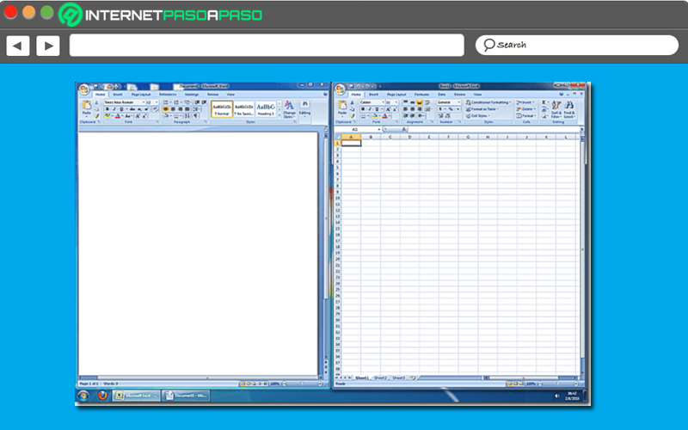This screenshot has width=688, height=430.
Task: Open Firefox from the Windows taskbar
Action: click(x=102, y=396)
